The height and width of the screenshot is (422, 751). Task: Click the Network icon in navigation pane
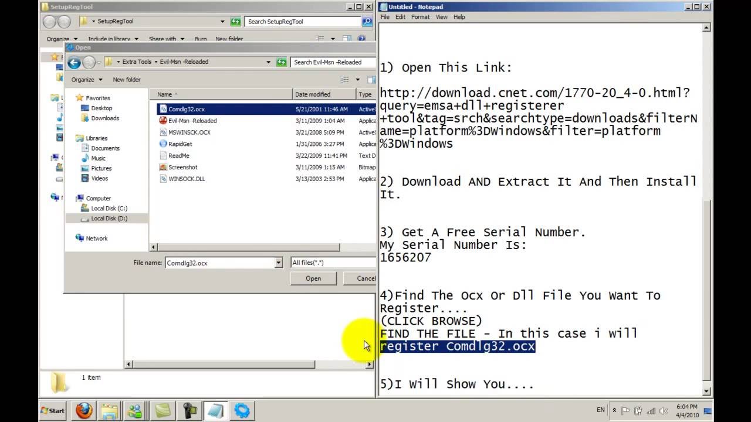point(80,238)
